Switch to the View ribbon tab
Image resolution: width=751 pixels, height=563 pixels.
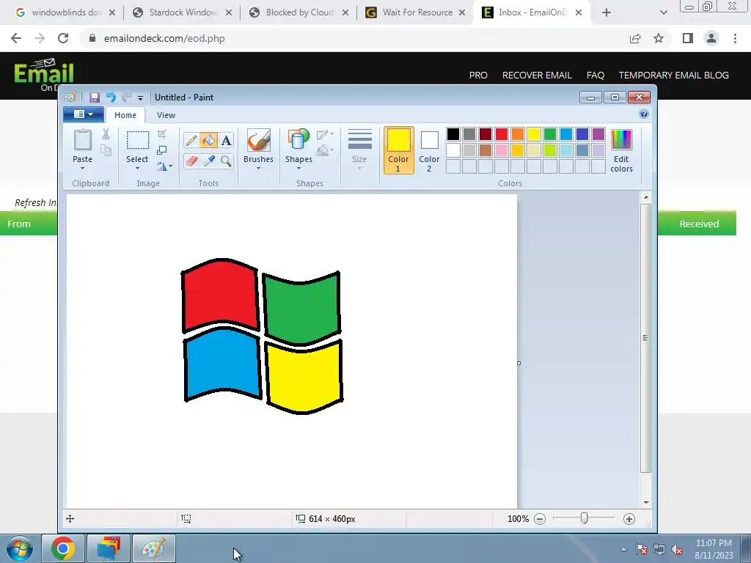166,115
